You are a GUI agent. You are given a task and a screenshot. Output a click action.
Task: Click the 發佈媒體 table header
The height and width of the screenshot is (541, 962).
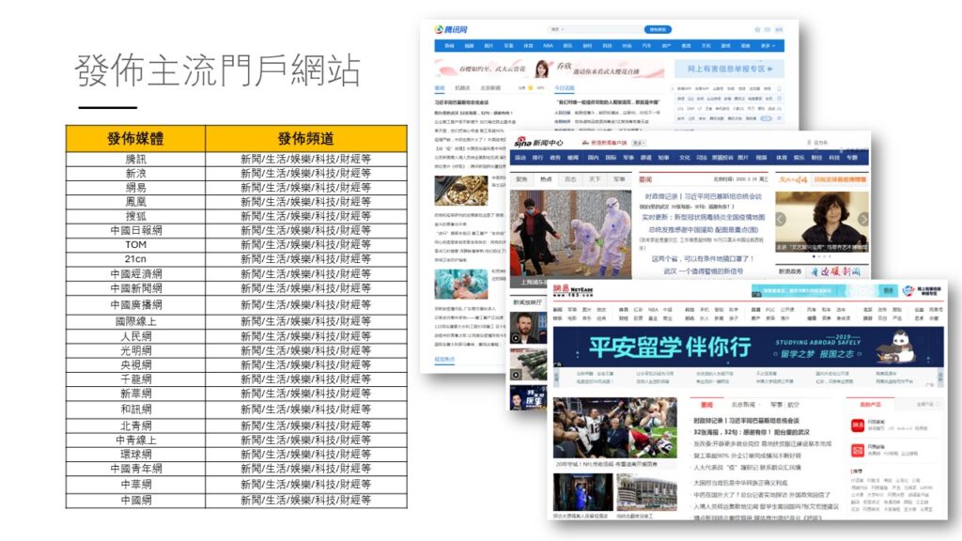(135, 139)
